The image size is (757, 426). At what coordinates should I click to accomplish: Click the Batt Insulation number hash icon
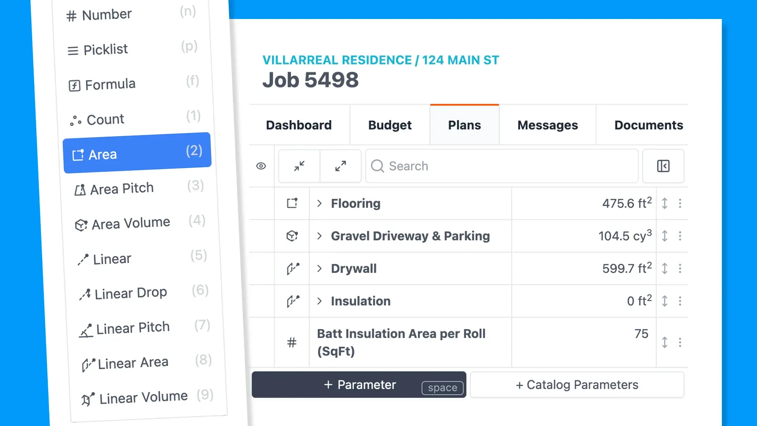[292, 342]
